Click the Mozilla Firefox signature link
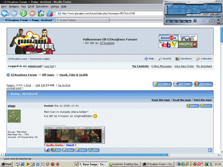This screenshot has height=167, width=223. (54, 145)
